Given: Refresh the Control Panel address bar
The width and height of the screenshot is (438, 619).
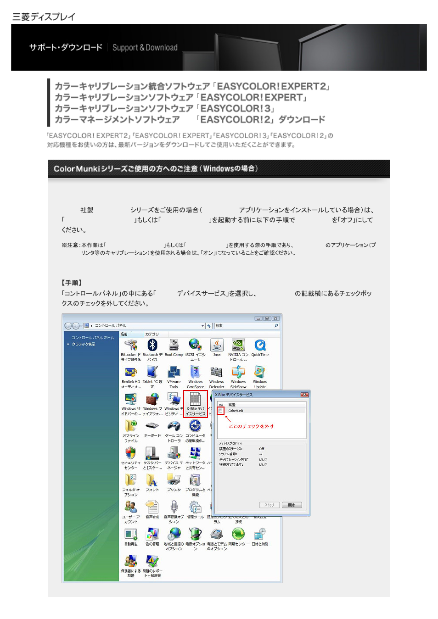Looking at the screenshot, I should [x=209, y=326].
